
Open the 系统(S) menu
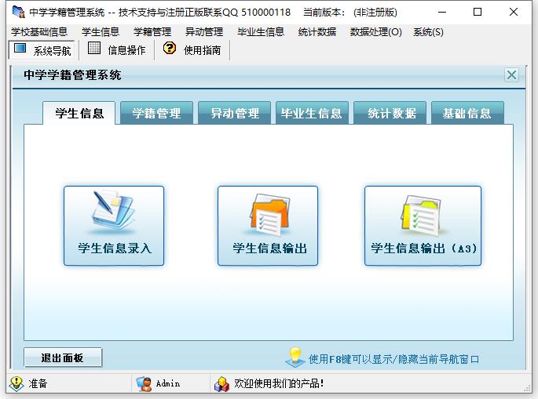[428, 32]
